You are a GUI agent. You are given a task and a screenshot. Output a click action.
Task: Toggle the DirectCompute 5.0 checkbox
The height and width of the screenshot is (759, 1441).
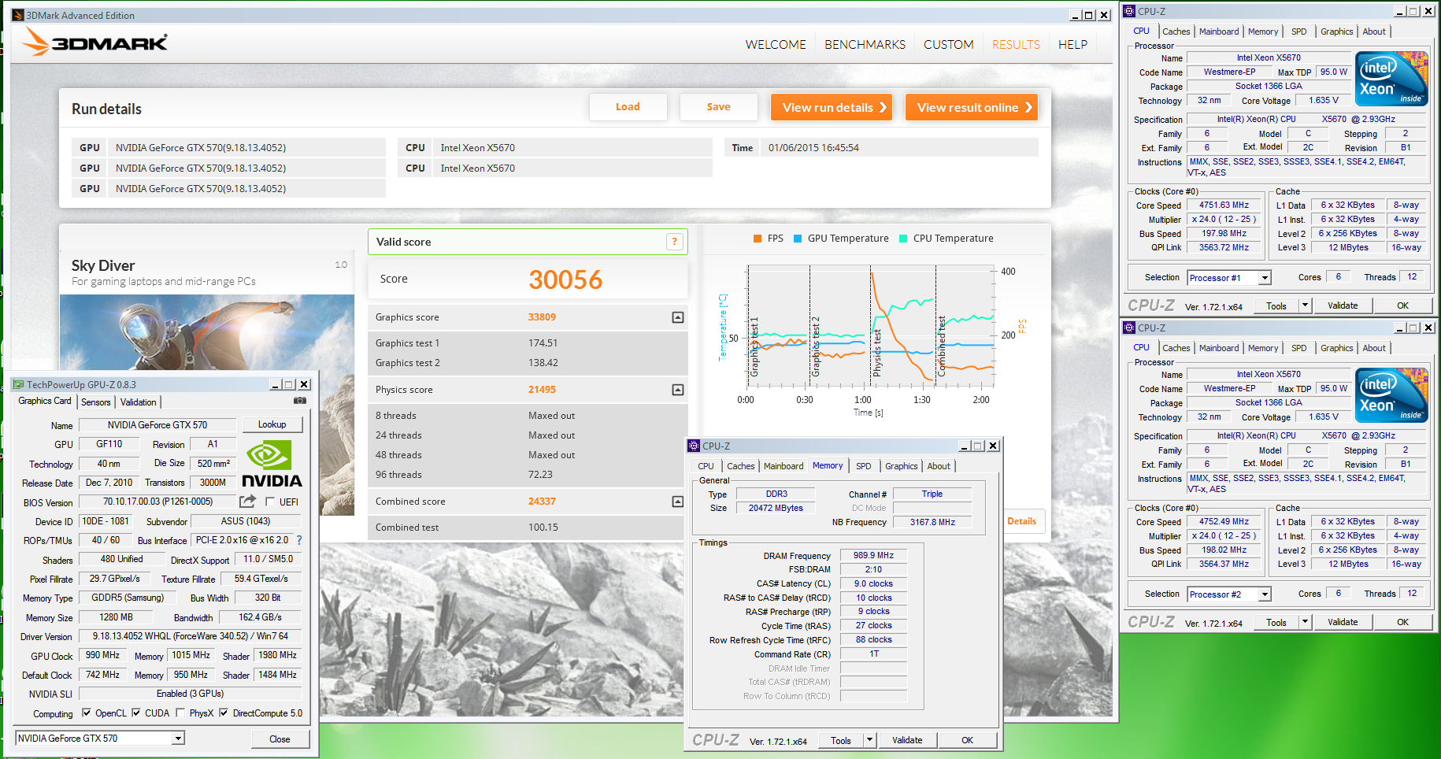224,713
